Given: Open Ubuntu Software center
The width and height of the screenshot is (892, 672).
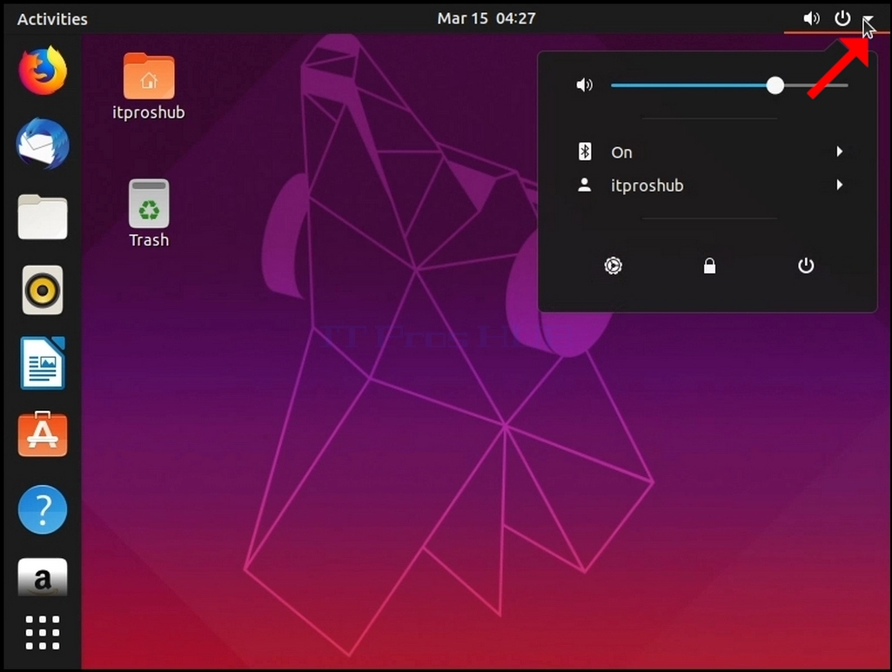Looking at the screenshot, I should pyautogui.click(x=43, y=434).
